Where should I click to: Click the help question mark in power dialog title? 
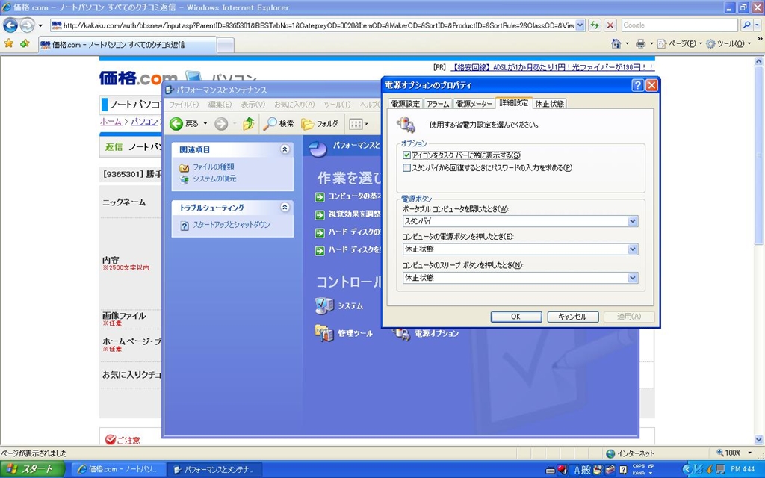point(637,85)
